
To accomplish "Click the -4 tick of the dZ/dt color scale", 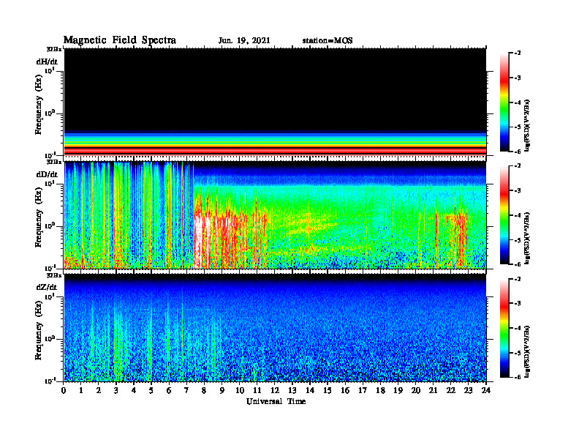I will (x=518, y=328).
